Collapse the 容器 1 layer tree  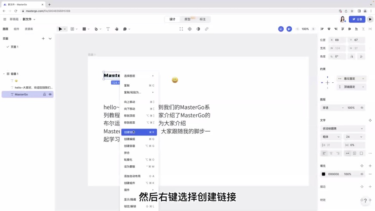point(4,74)
